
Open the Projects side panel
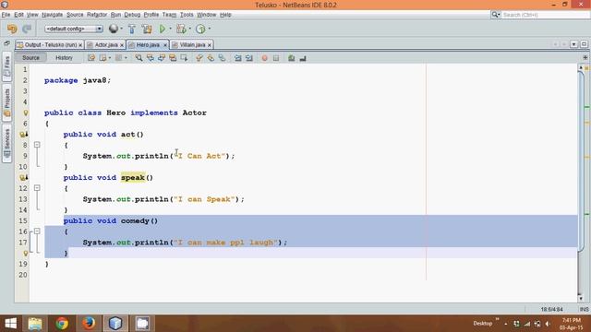[x=6, y=102]
